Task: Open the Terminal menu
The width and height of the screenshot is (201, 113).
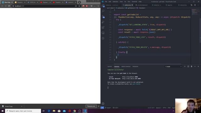Action: click(x=134, y=2)
